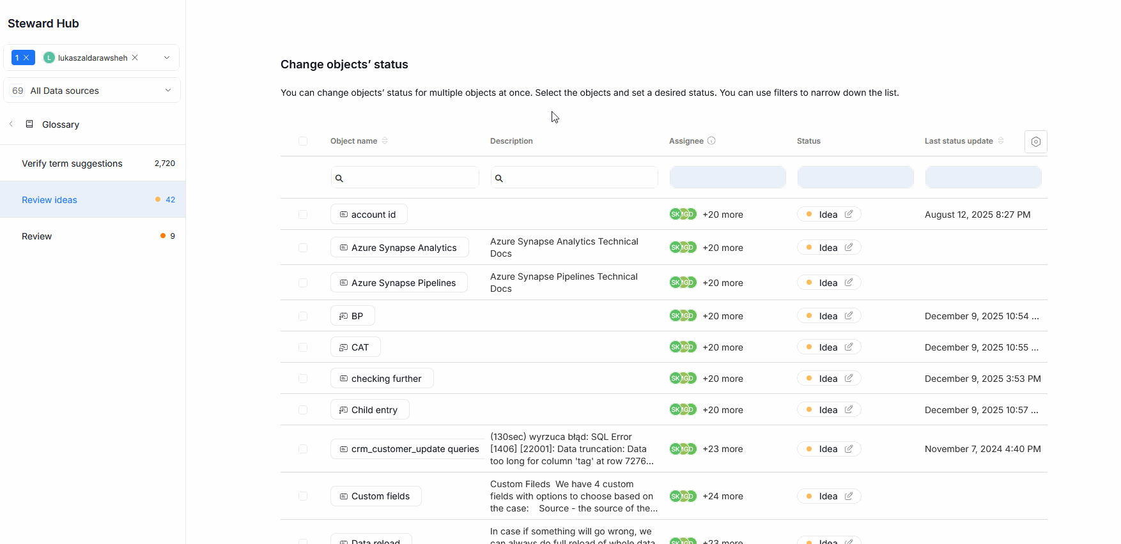Check the BP row checkbox
Image resolution: width=1121 pixels, height=544 pixels.
(x=303, y=316)
